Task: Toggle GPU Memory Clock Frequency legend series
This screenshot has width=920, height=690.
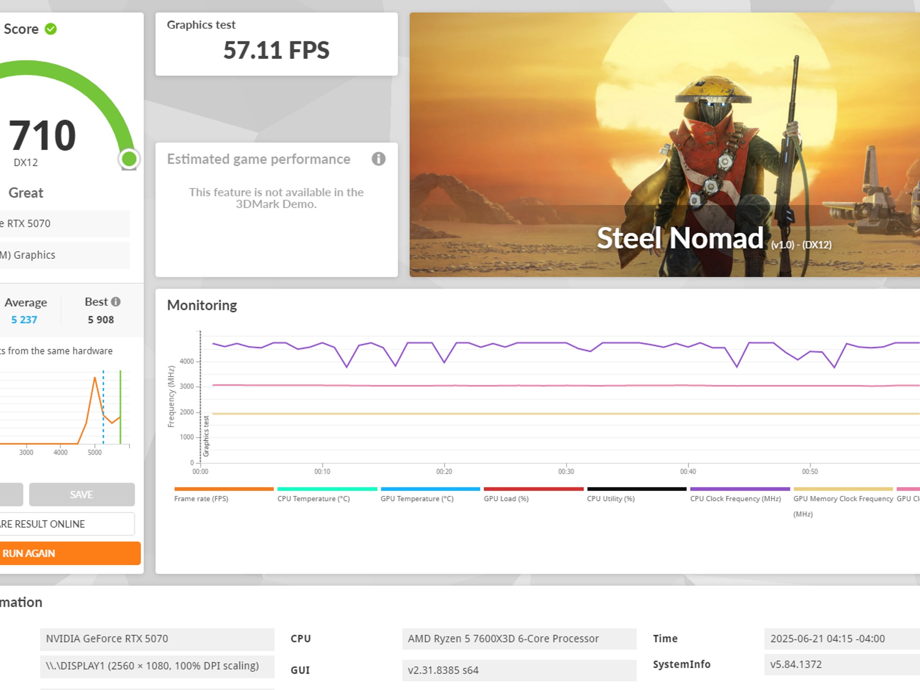Action: point(843,498)
